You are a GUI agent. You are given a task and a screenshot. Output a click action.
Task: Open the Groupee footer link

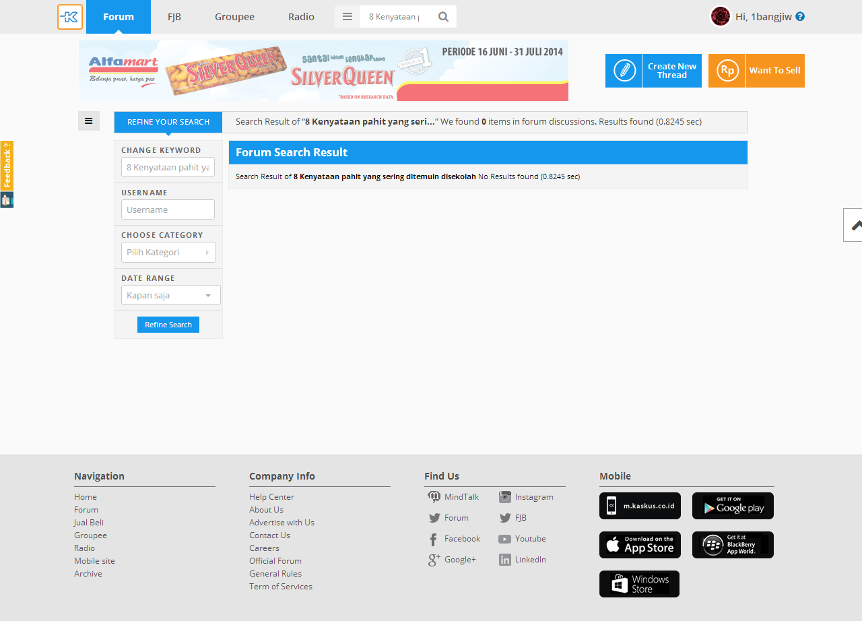point(90,535)
